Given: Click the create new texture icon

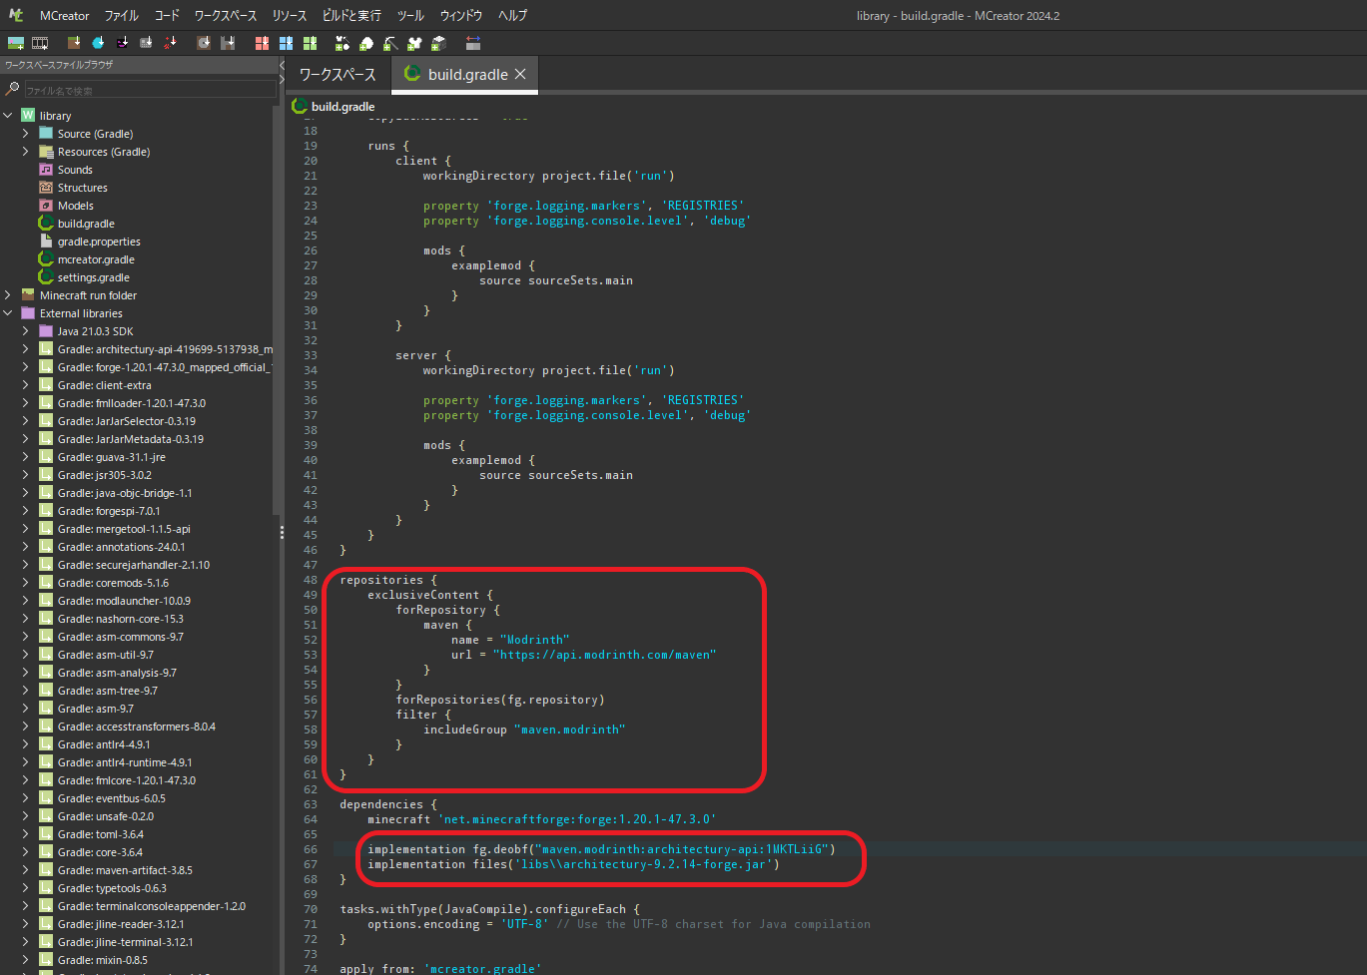Looking at the screenshot, I should pyautogui.click(x=15, y=43).
